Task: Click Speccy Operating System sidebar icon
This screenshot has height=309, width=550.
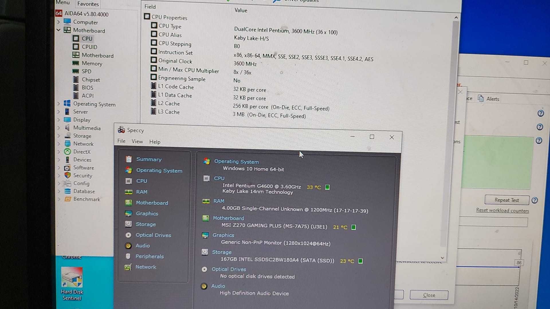Action: (129, 170)
